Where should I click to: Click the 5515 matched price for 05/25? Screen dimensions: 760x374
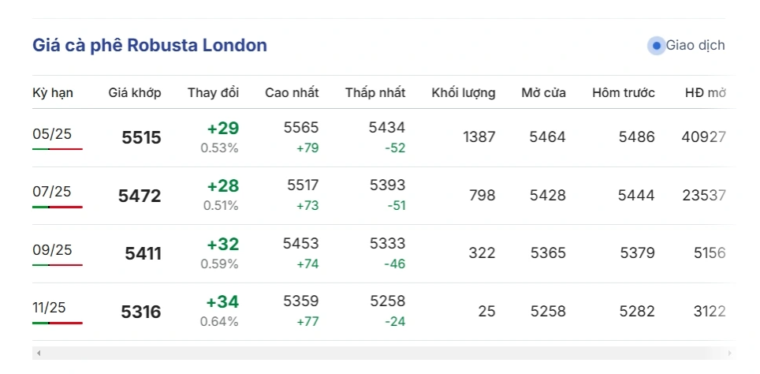pos(142,138)
